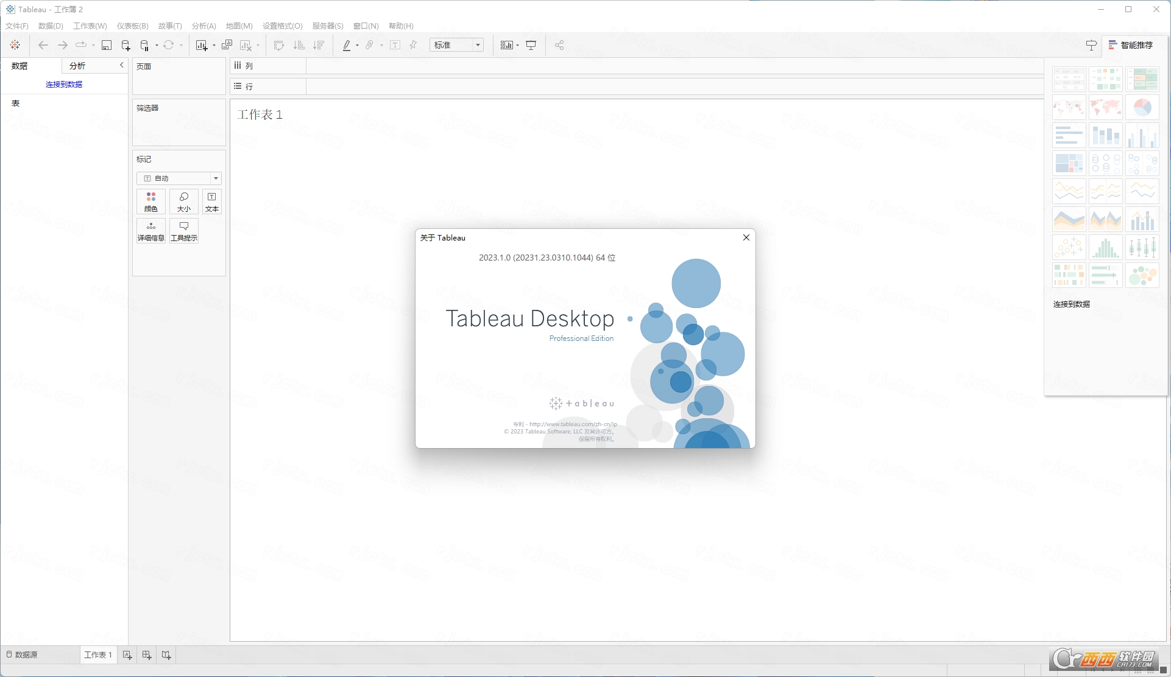Image resolution: width=1171 pixels, height=677 pixels.
Task: Toggle Pause Auto Updates icon
Action: tap(144, 45)
